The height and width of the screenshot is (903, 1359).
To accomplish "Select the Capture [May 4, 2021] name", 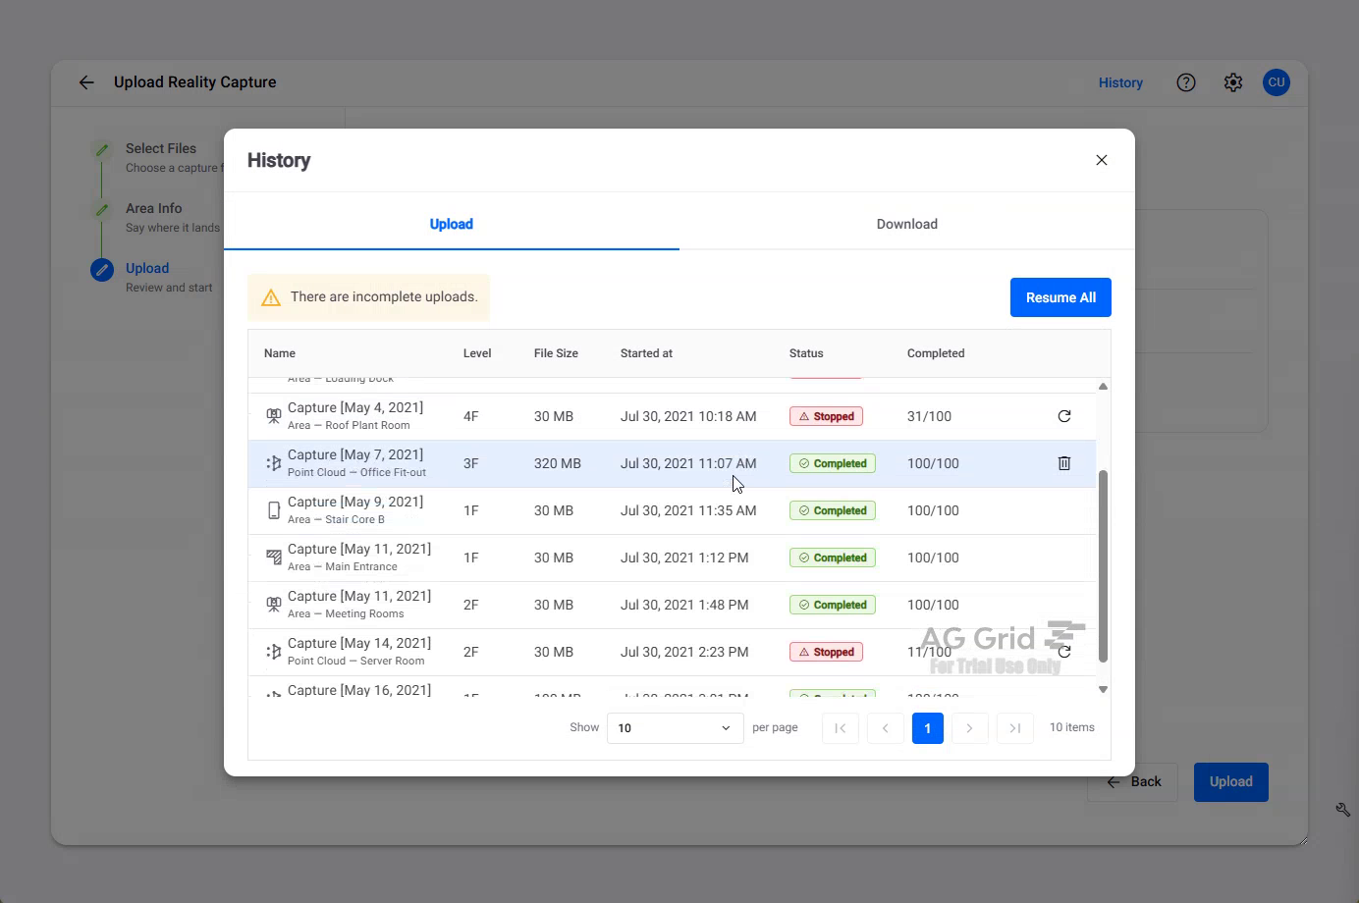I will tap(355, 407).
